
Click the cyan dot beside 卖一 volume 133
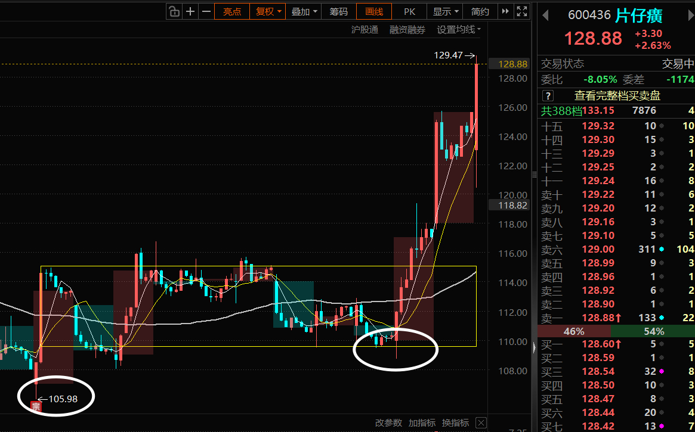click(x=662, y=318)
